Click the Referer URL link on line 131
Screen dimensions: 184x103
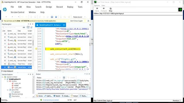[x=77, y=36]
